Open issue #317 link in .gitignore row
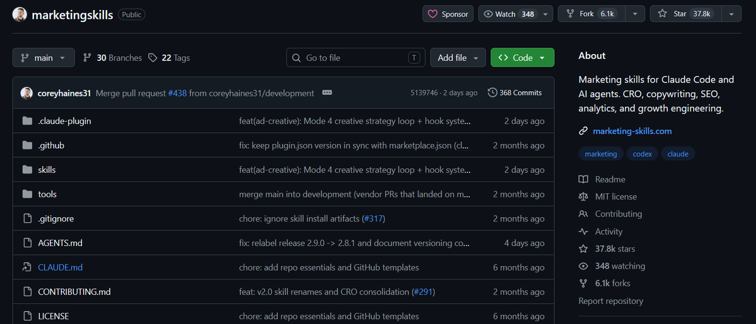The height and width of the screenshot is (324, 756). click(373, 218)
